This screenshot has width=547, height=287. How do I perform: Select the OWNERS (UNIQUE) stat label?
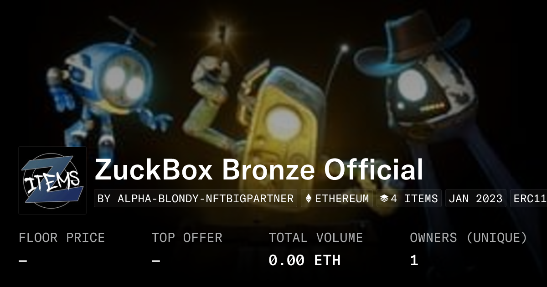pos(469,238)
